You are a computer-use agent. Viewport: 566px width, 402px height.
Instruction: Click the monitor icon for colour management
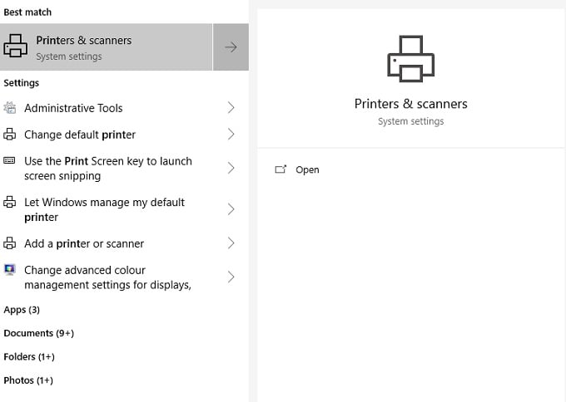tap(10, 270)
